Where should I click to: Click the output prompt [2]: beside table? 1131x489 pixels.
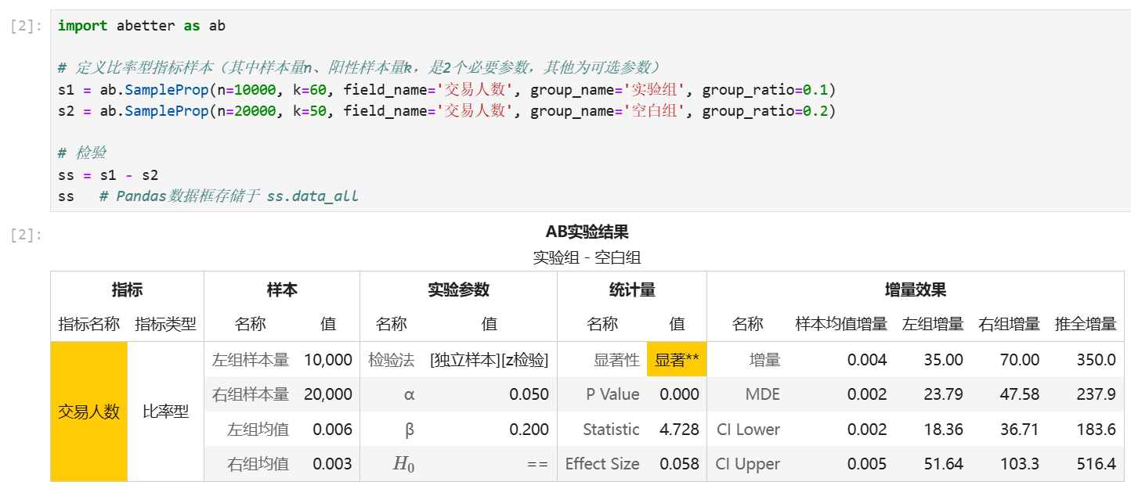tap(26, 234)
